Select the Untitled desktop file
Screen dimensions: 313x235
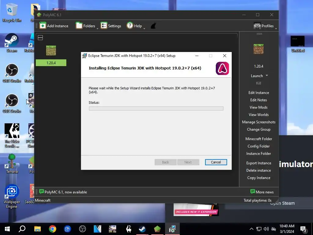298,44
